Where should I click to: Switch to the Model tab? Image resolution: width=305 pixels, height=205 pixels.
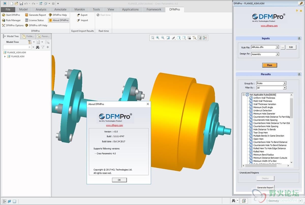click(x=23, y=9)
